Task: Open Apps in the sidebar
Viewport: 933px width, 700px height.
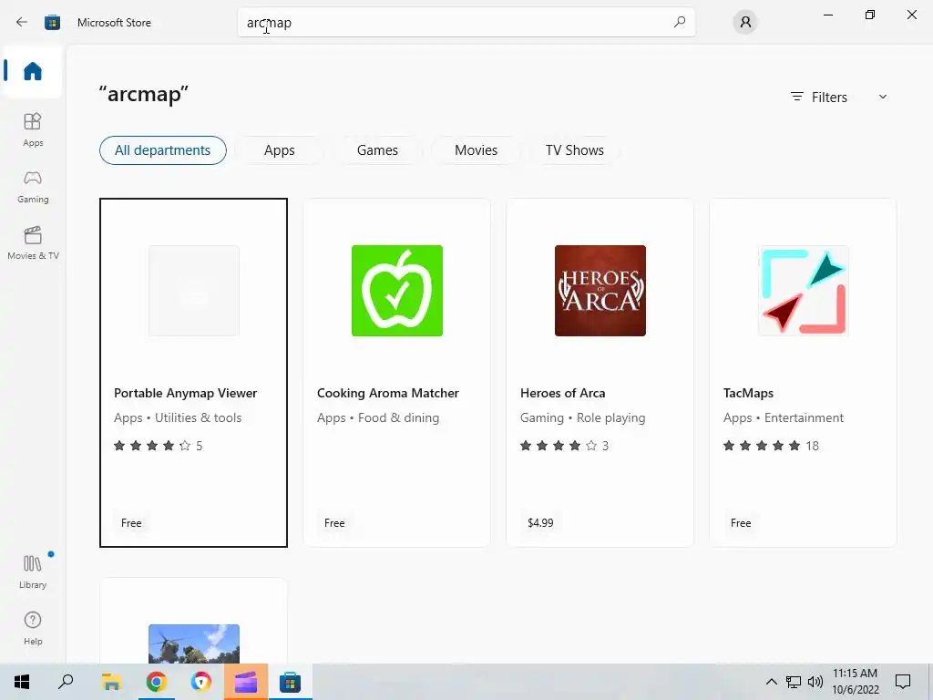Action: point(33,129)
